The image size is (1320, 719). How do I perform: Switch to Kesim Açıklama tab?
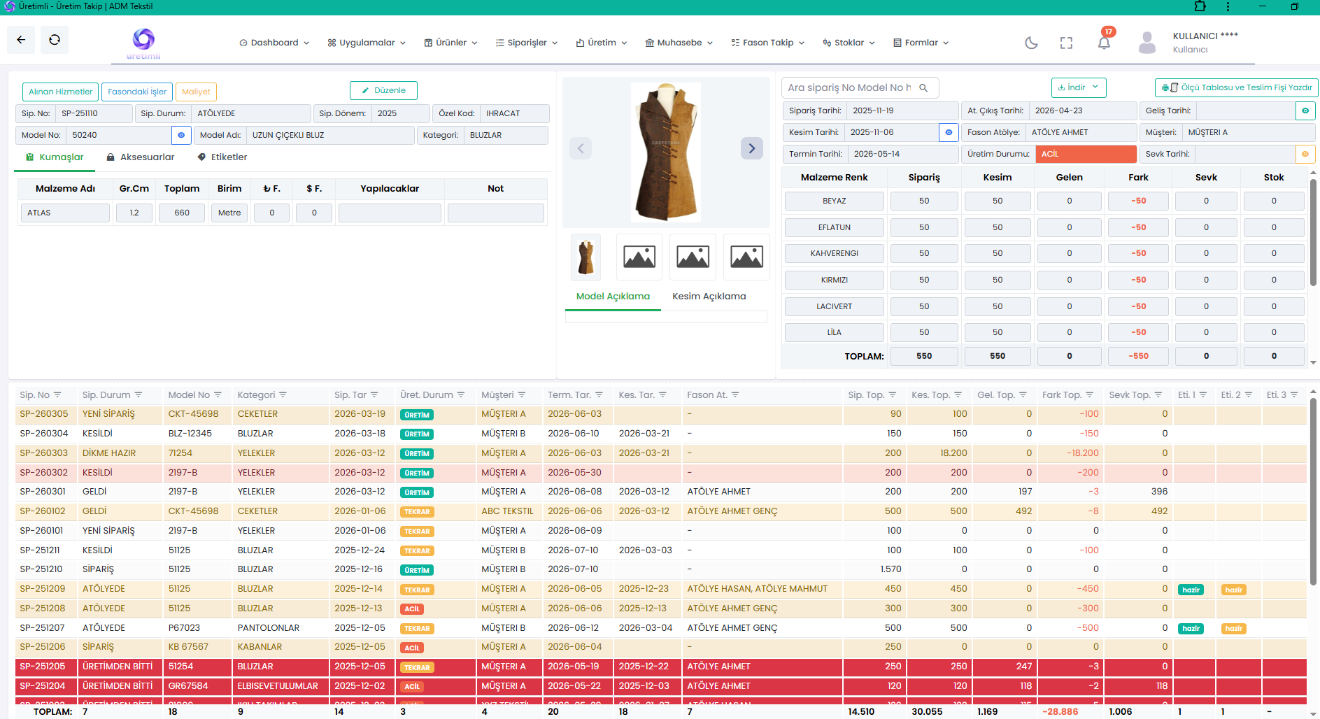click(x=709, y=297)
